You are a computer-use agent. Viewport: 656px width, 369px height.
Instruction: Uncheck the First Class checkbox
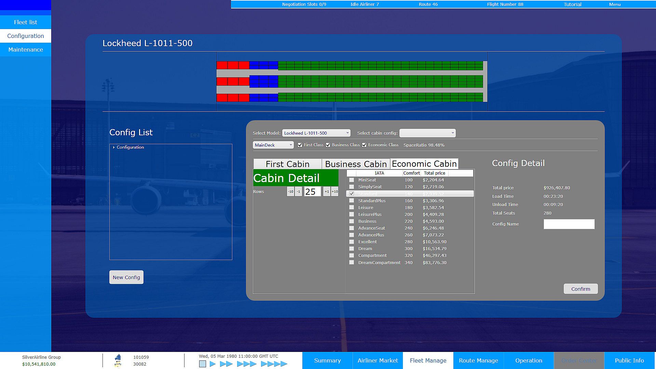point(300,145)
